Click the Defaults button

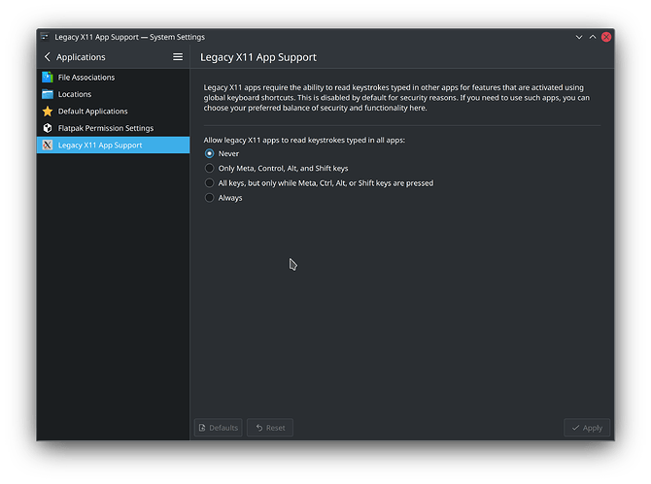coord(218,428)
